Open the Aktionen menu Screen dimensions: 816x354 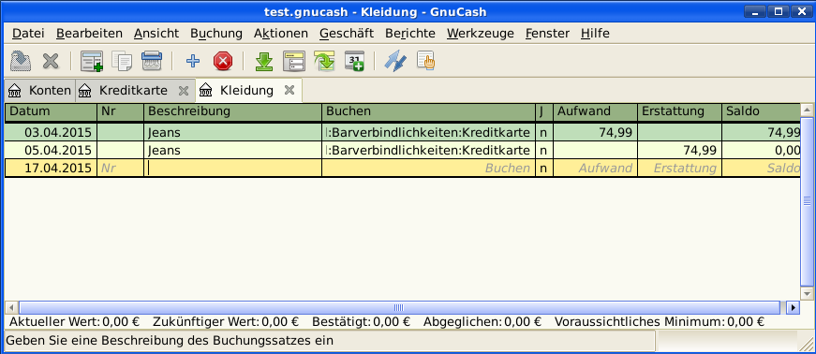point(280,34)
